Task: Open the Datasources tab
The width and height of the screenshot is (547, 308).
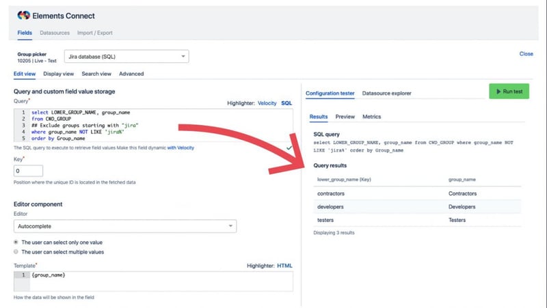Action: tap(55, 33)
